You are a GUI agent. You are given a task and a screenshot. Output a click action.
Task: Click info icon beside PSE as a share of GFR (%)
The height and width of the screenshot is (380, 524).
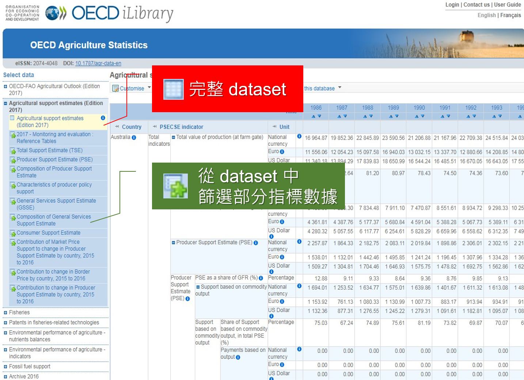(x=261, y=278)
